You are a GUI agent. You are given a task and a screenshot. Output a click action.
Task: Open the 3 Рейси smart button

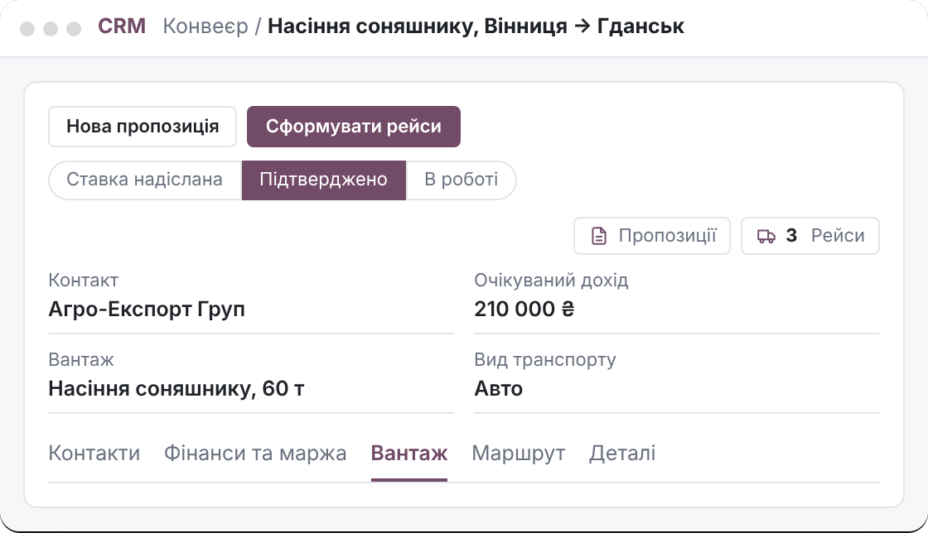tap(810, 236)
